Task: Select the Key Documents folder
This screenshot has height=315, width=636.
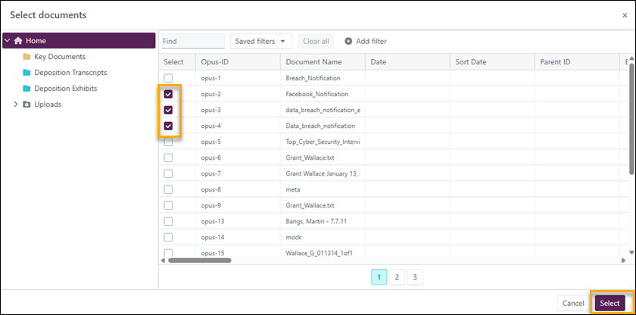Action: (x=60, y=57)
